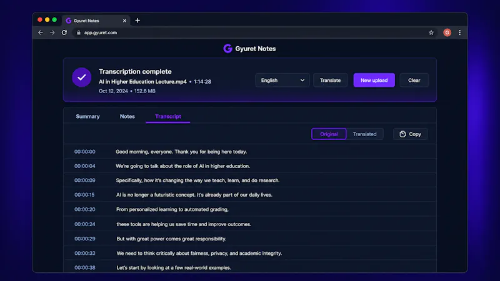Click line "AI is no longer a futuristic concept"

tap(194, 195)
